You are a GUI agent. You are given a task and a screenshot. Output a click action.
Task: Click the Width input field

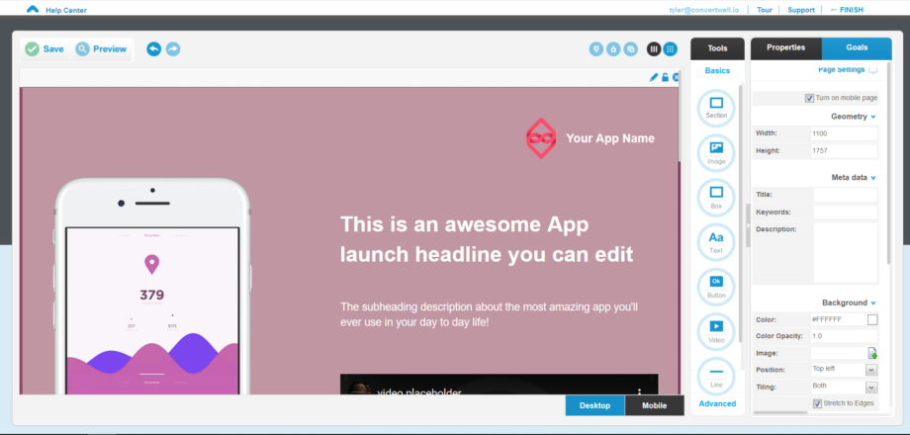[x=845, y=133]
